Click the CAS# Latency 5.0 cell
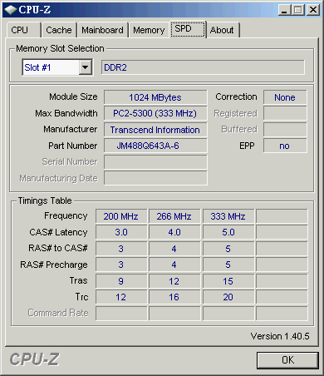Screen dimensions: 324x376 (228, 232)
